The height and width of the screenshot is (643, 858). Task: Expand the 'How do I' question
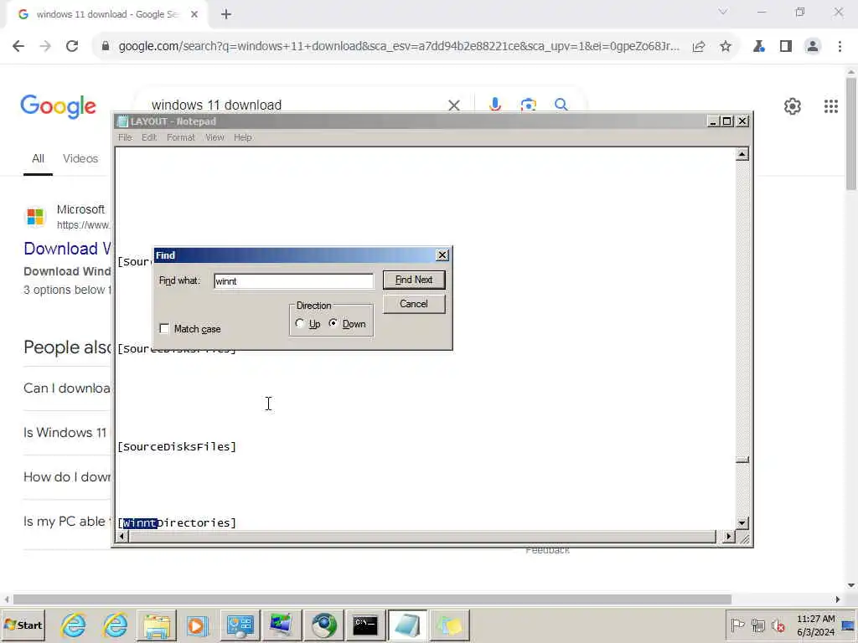(67, 477)
